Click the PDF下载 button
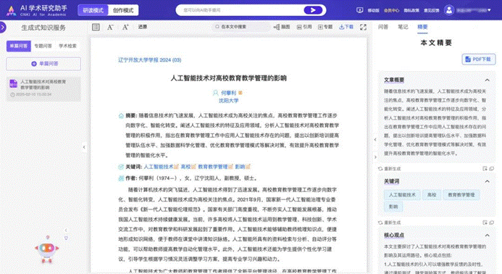The width and height of the screenshot is (502, 274). tap(479, 59)
